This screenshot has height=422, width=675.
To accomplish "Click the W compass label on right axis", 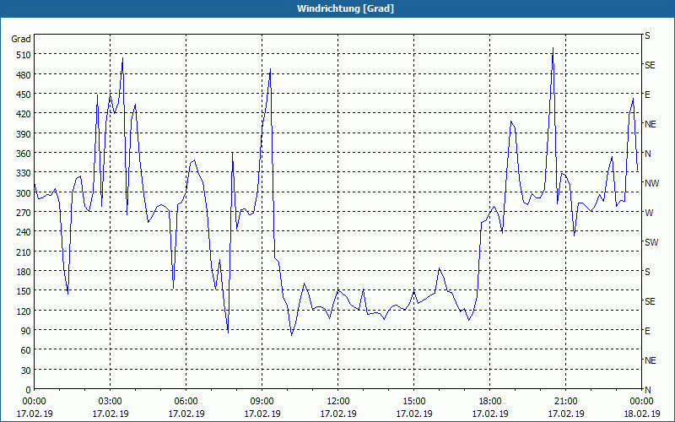I will click(648, 213).
